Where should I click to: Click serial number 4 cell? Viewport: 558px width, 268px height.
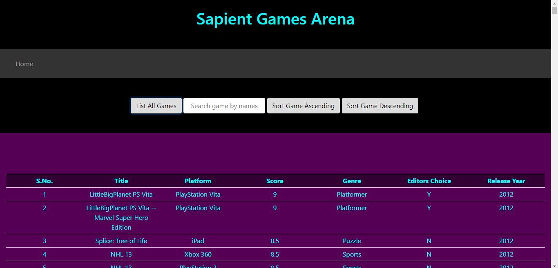click(45, 254)
